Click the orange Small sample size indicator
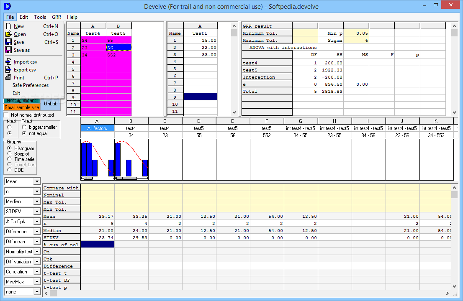The width and height of the screenshot is (463, 301). click(22, 107)
